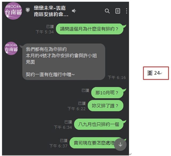171x156 pixels.
Task: Click the 下午 6:16 timestamp
Action: pyautogui.click(x=117, y=78)
